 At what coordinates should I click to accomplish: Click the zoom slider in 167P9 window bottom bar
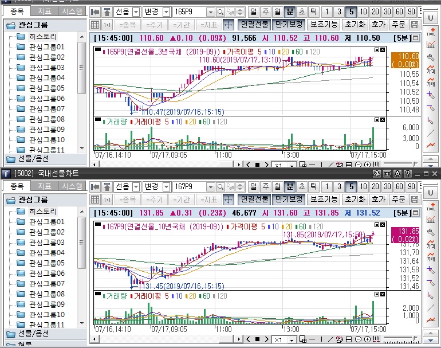pos(400,339)
